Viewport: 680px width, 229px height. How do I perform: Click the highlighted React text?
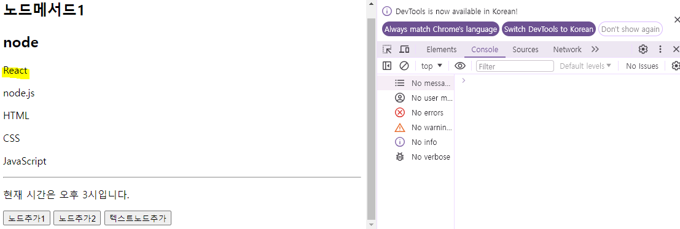click(x=15, y=71)
